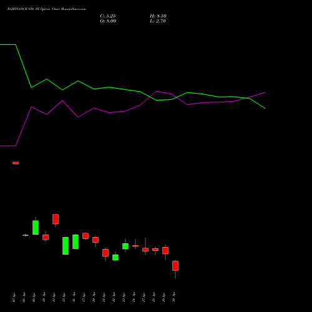This screenshot has height=312, width=312.
Task: Click the green candle above 23 Apr
Action: [125, 246]
